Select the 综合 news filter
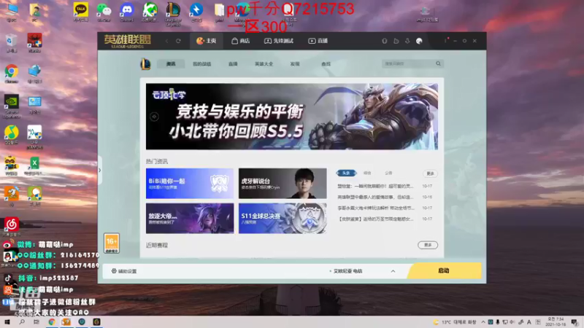 coord(367,173)
